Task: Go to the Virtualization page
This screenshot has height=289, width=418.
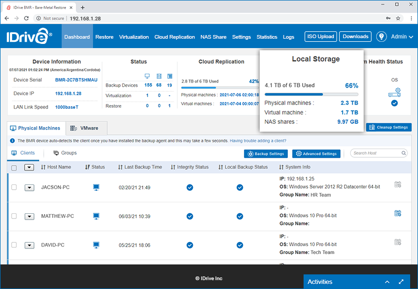Action: (134, 37)
